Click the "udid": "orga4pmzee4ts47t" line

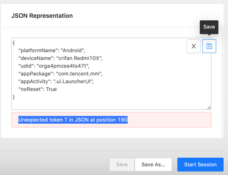point(54,66)
